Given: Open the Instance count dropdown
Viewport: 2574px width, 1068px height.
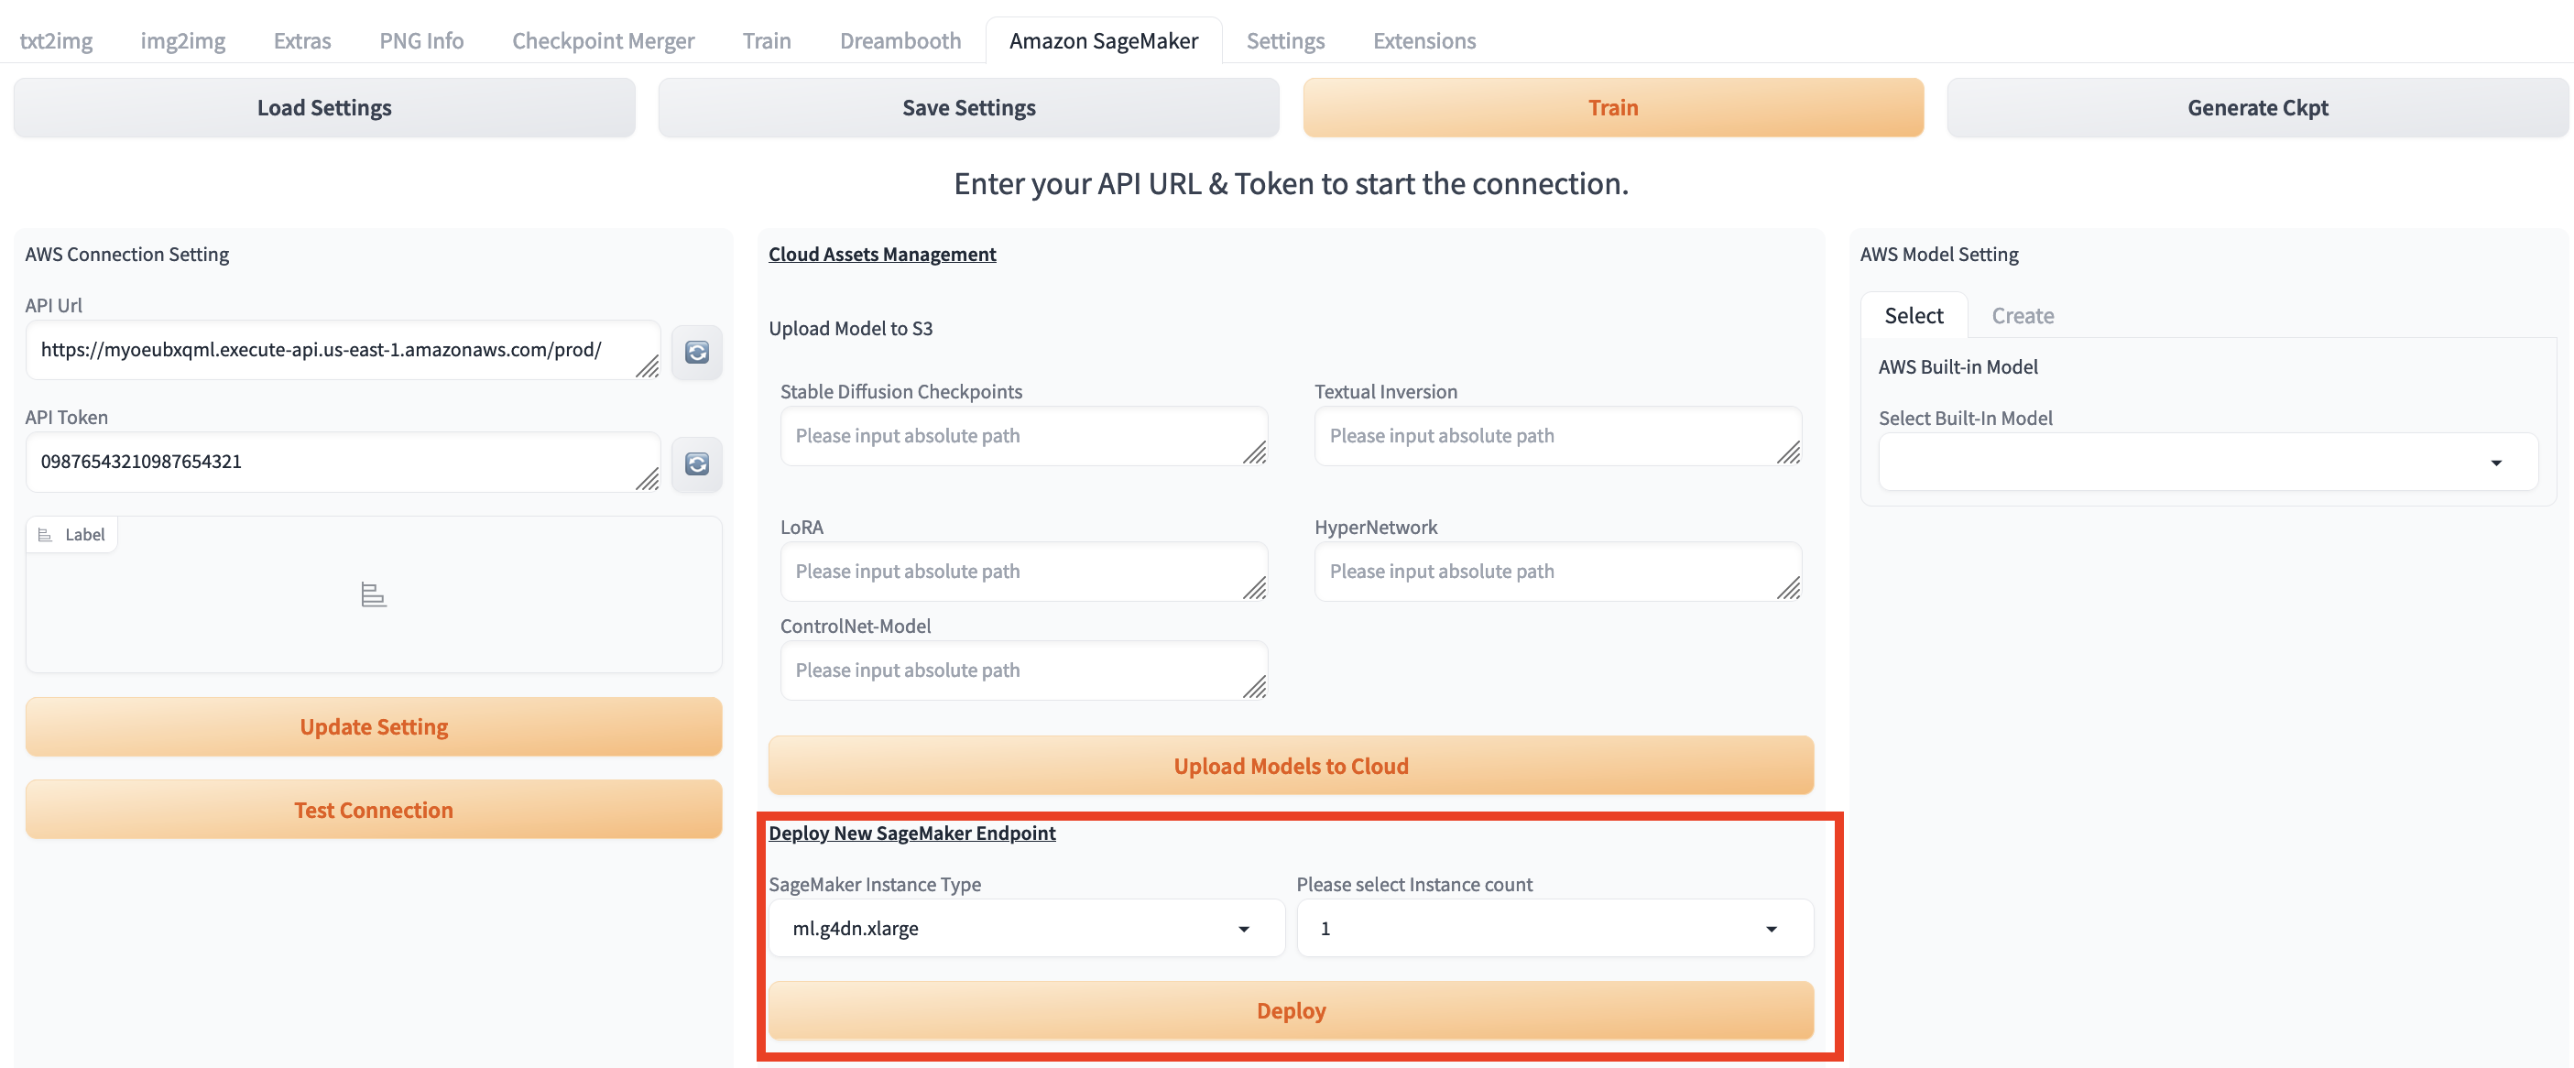Looking at the screenshot, I should (x=1553, y=928).
